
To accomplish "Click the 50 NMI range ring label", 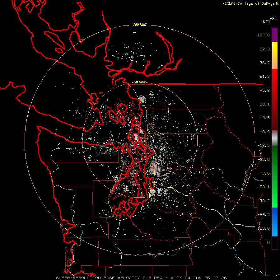I will (x=140, y=82).
